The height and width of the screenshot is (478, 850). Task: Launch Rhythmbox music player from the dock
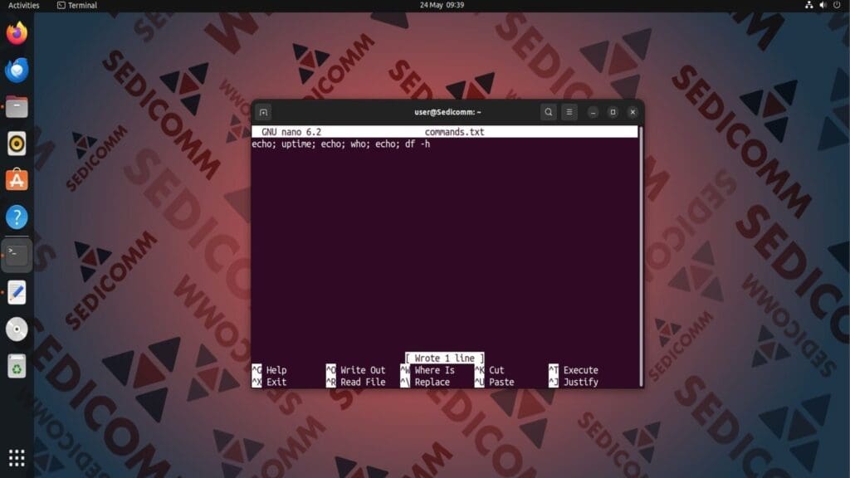tap(17, 143)
